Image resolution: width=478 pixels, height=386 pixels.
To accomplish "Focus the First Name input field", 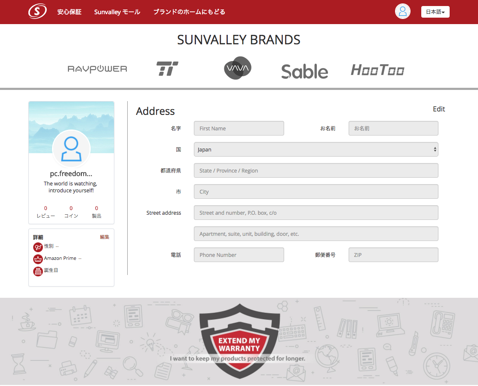I will click(239, 128).
